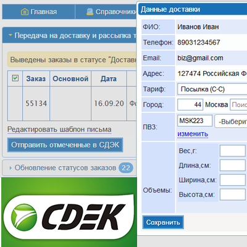
Task: Click the Вес,г input field
Action: click(x=233, y=151)
